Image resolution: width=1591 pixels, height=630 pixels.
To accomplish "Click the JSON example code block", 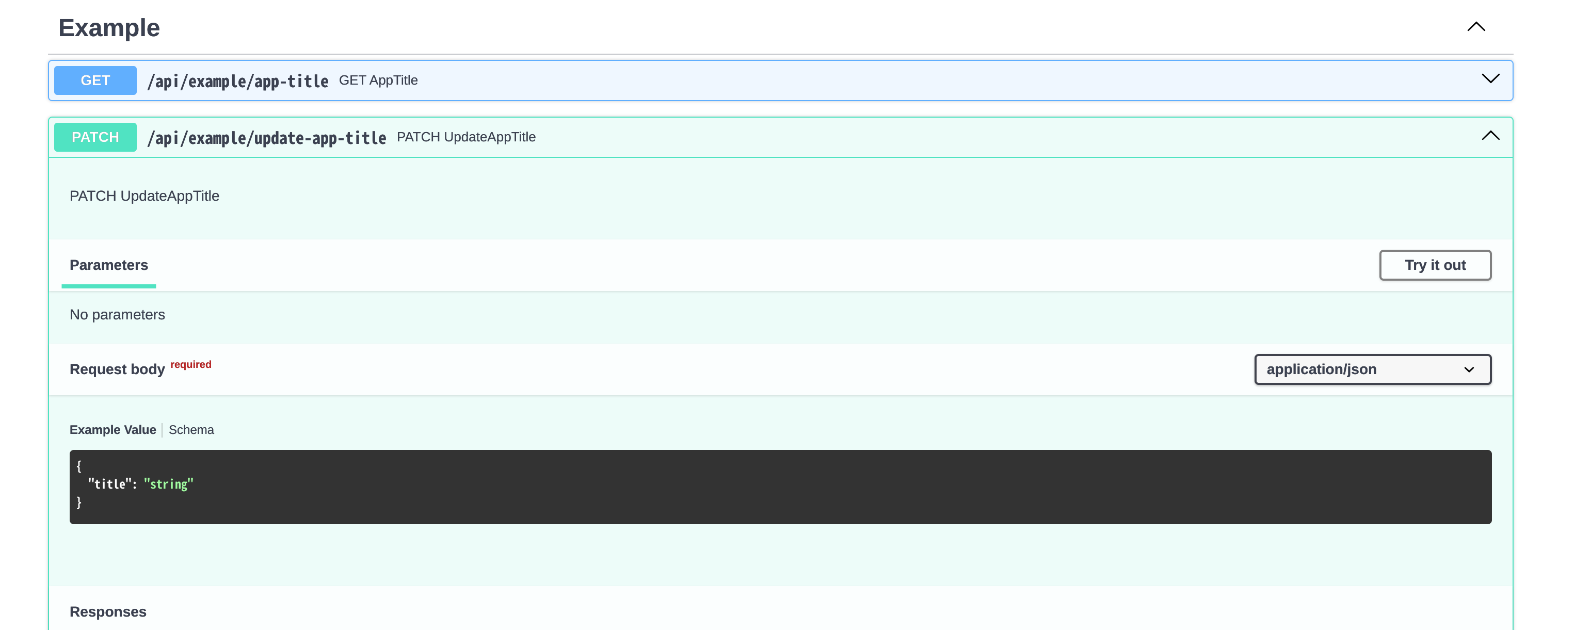I will (x=780, y=487).
